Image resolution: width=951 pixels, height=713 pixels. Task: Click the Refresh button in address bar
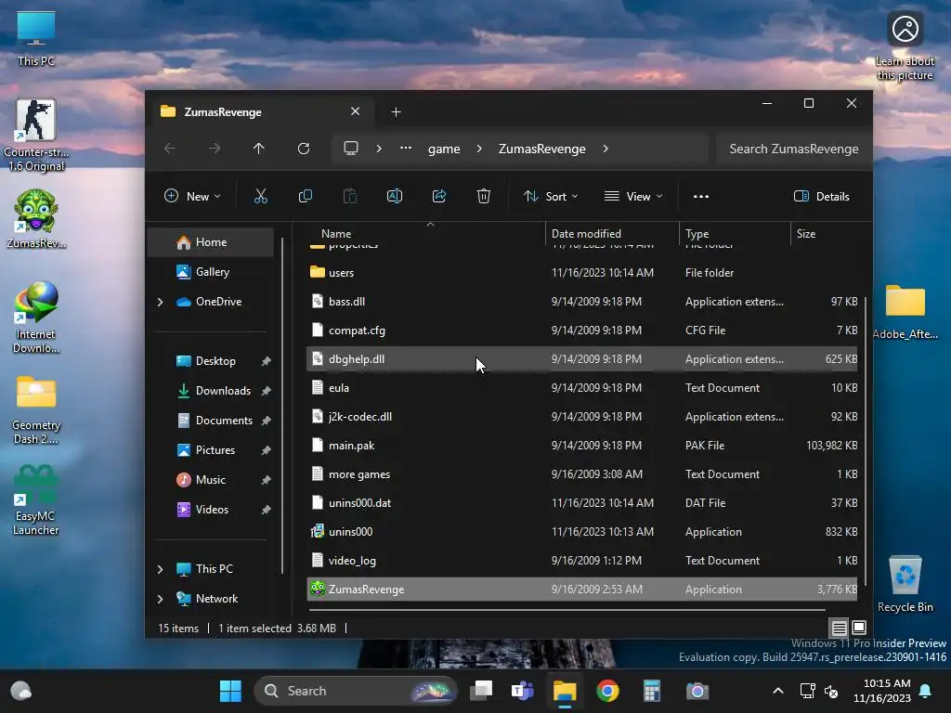(304, 149)
